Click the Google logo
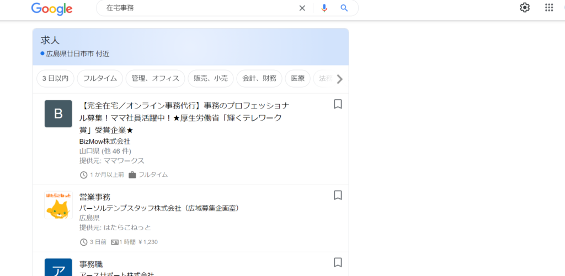565x276 pixels. coord(52,9)
